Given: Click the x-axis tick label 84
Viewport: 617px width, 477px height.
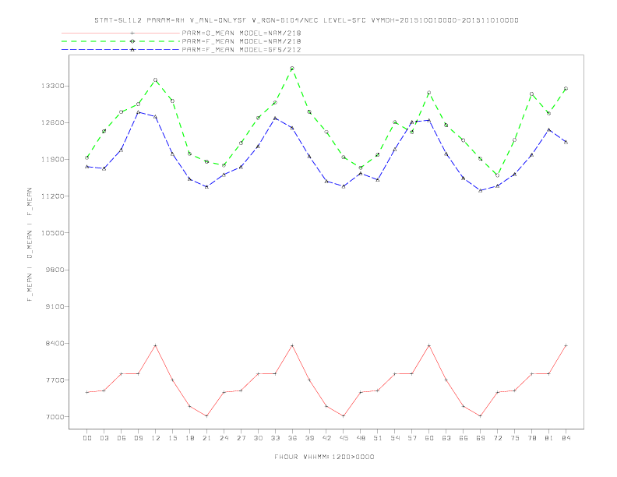Looking at the screenshot, I should [x=566, y=438].
